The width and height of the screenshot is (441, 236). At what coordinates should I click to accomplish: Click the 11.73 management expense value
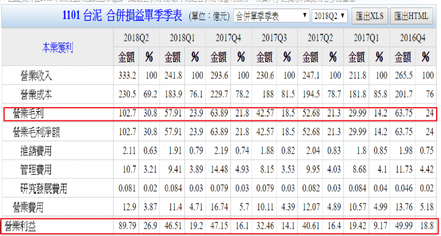pos(404,169)
